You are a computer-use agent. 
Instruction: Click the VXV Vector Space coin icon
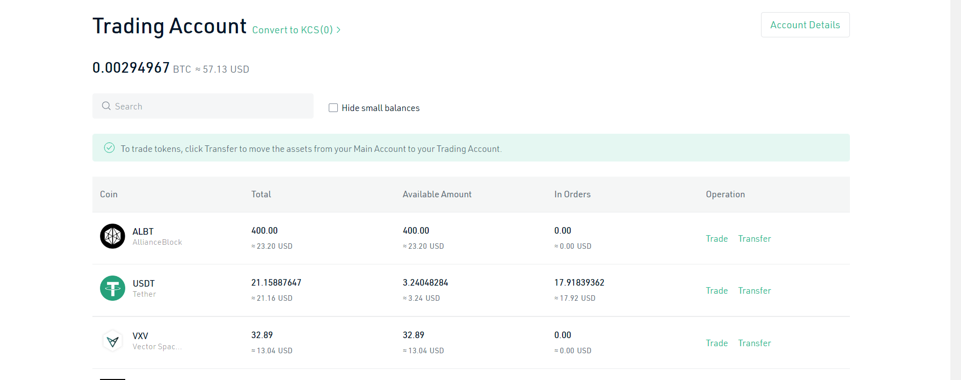113,341
